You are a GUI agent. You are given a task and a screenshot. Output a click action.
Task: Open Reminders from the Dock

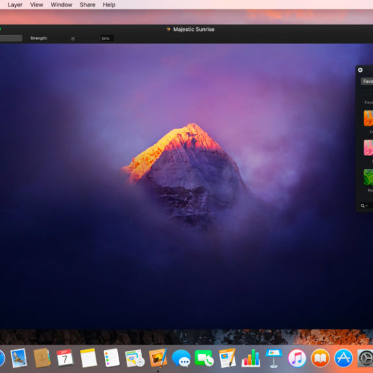point(111,358)
